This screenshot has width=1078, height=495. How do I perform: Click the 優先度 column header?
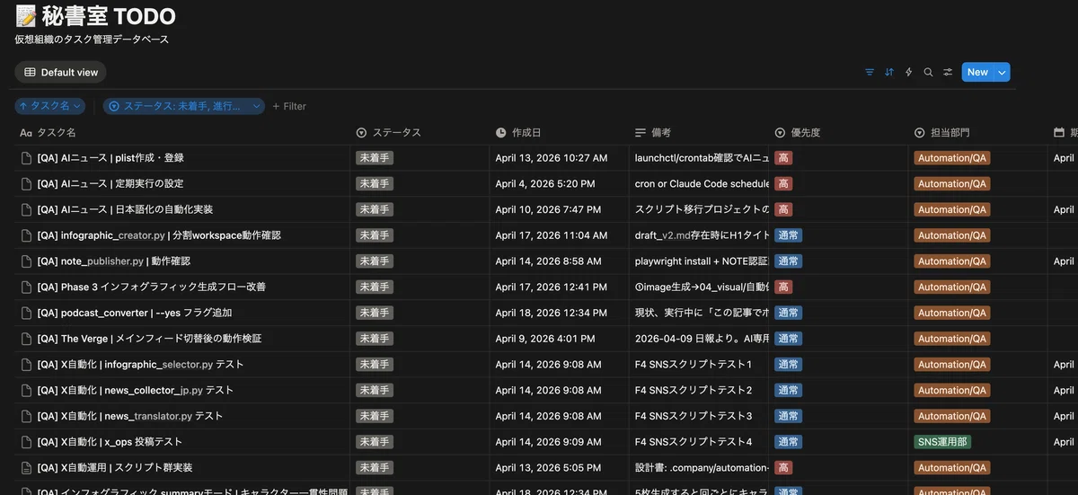click(x=798, y=132)
